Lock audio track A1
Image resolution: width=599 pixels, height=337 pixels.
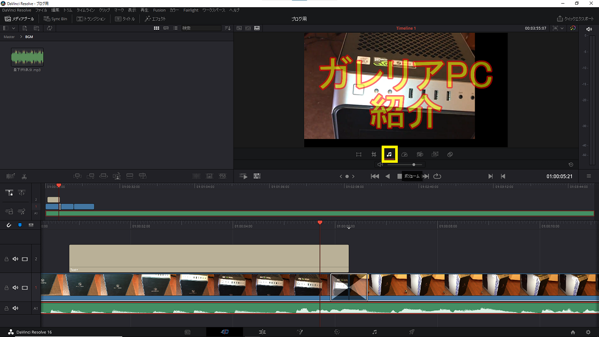(x=6, y=308)
